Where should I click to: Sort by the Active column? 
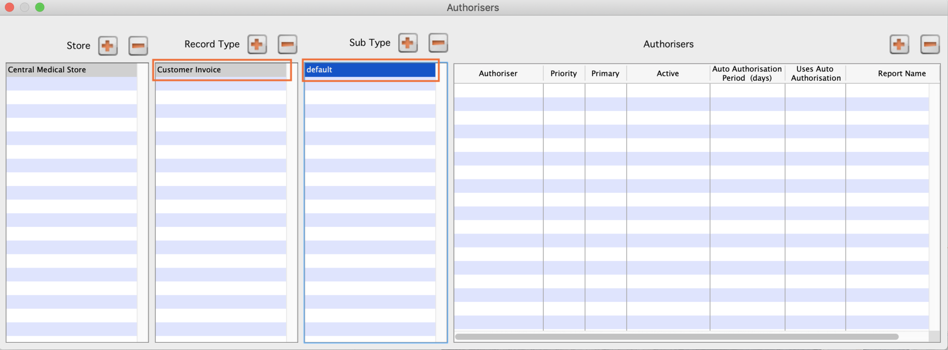tap(668, 74)
